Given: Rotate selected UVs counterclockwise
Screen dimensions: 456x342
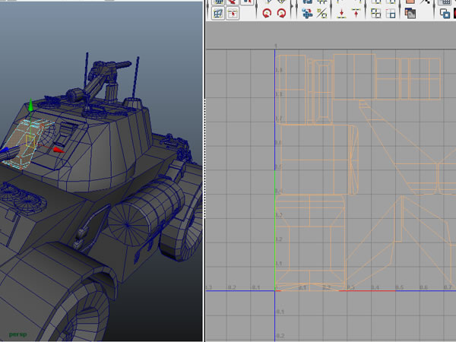Looking at the screenshot, I should point(267,14).
